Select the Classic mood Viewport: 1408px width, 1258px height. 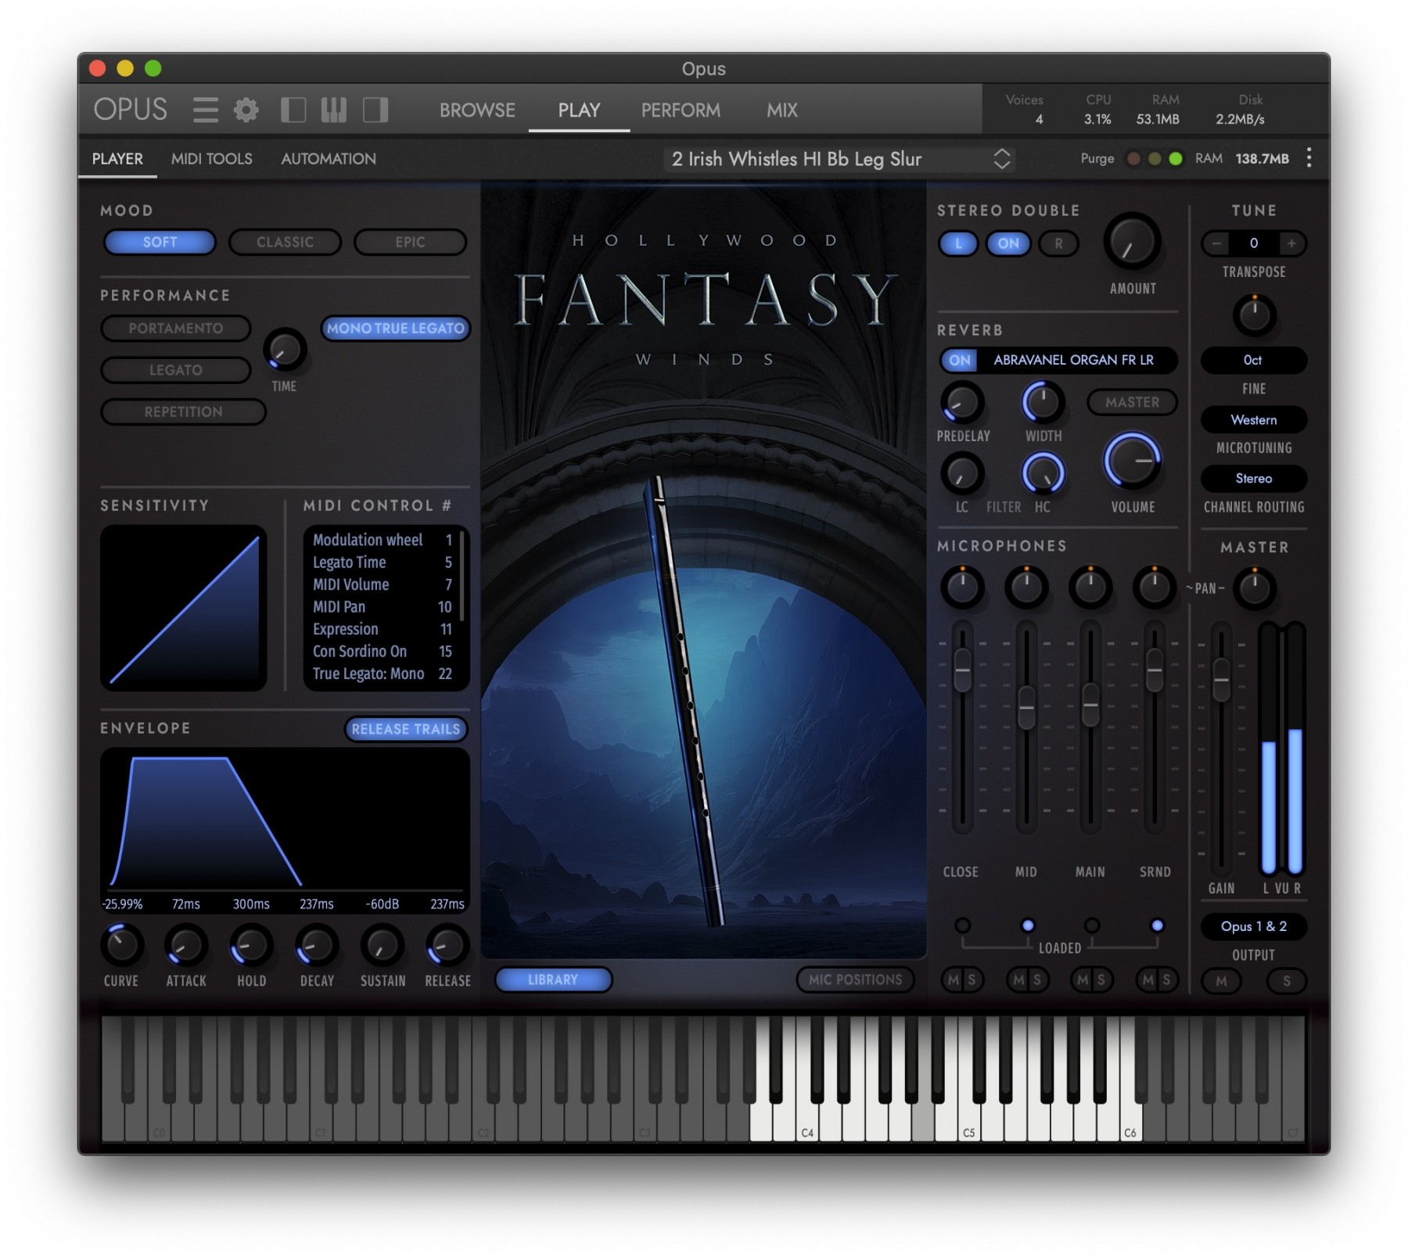coord(285,243)
